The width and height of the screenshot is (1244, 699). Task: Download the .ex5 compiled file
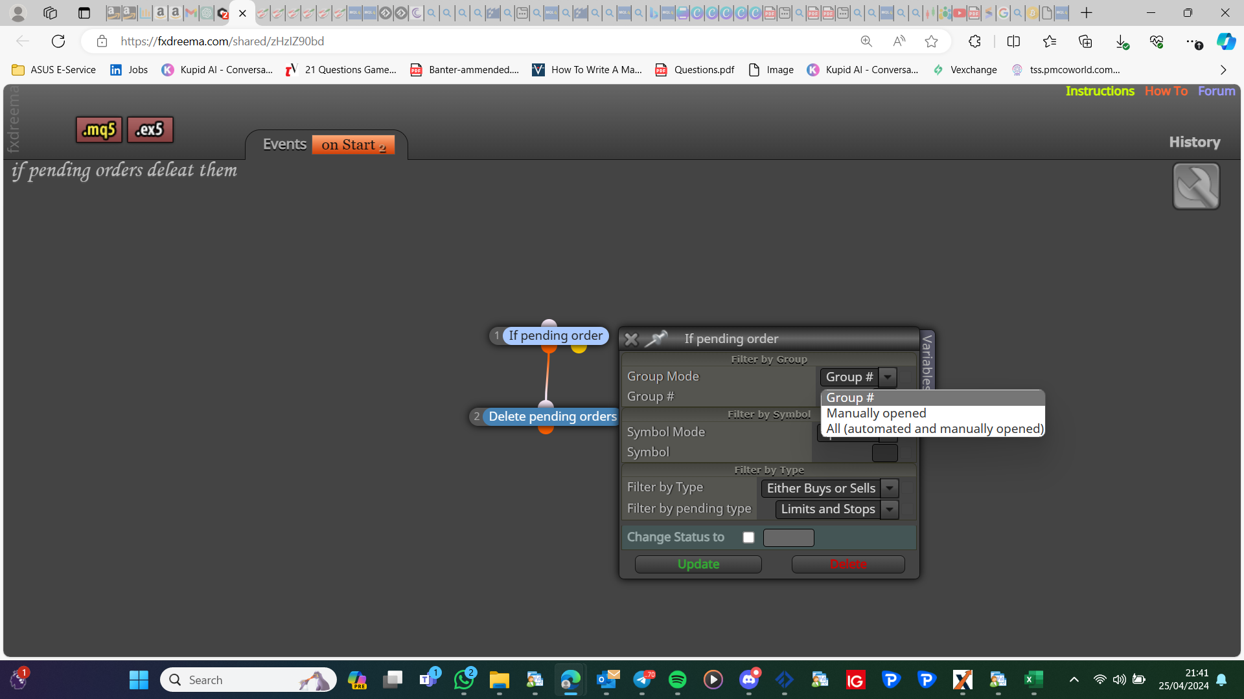point(150,130)
